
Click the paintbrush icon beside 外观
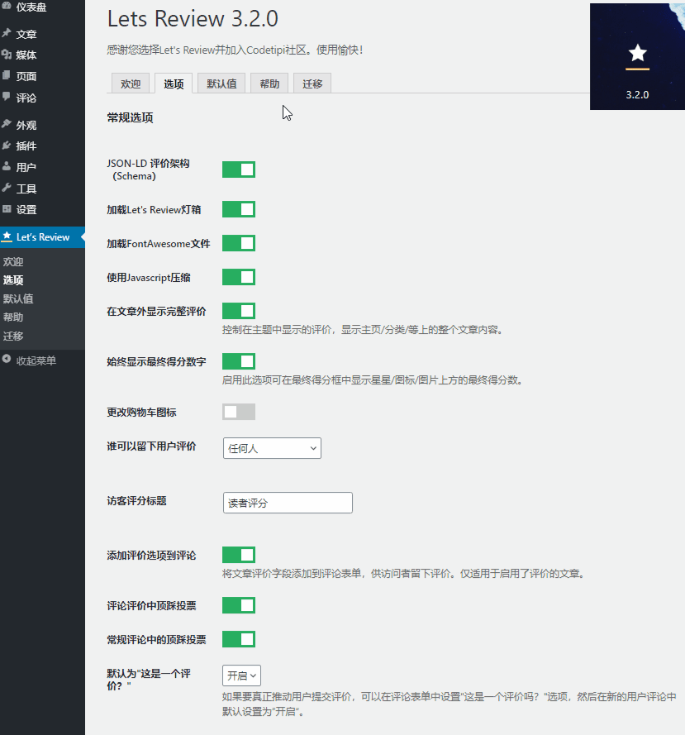point(7,124)
